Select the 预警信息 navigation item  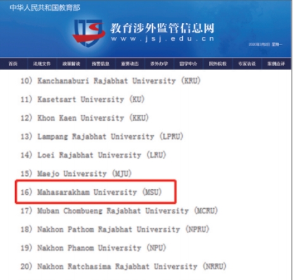[101, 63]
